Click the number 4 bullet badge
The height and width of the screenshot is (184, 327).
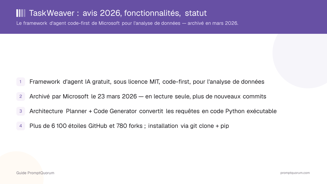[x=21, y=126]
